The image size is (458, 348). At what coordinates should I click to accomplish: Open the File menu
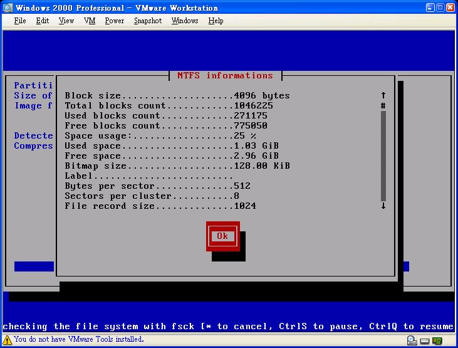coord(20,21)
